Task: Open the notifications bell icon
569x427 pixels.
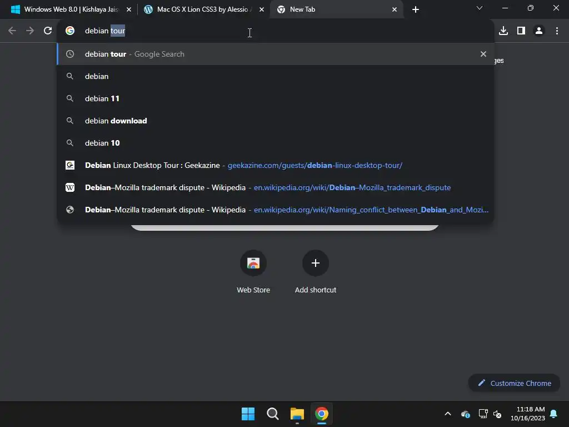Action: pyautogui.click(x=553, y=414)
